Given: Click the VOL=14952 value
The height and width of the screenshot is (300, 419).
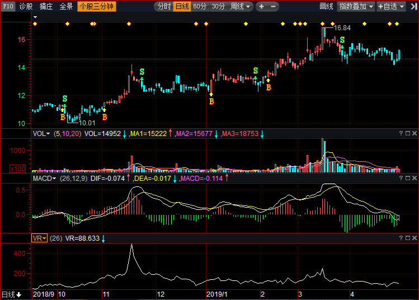Looking at the screenshot, I should (102, 133).
